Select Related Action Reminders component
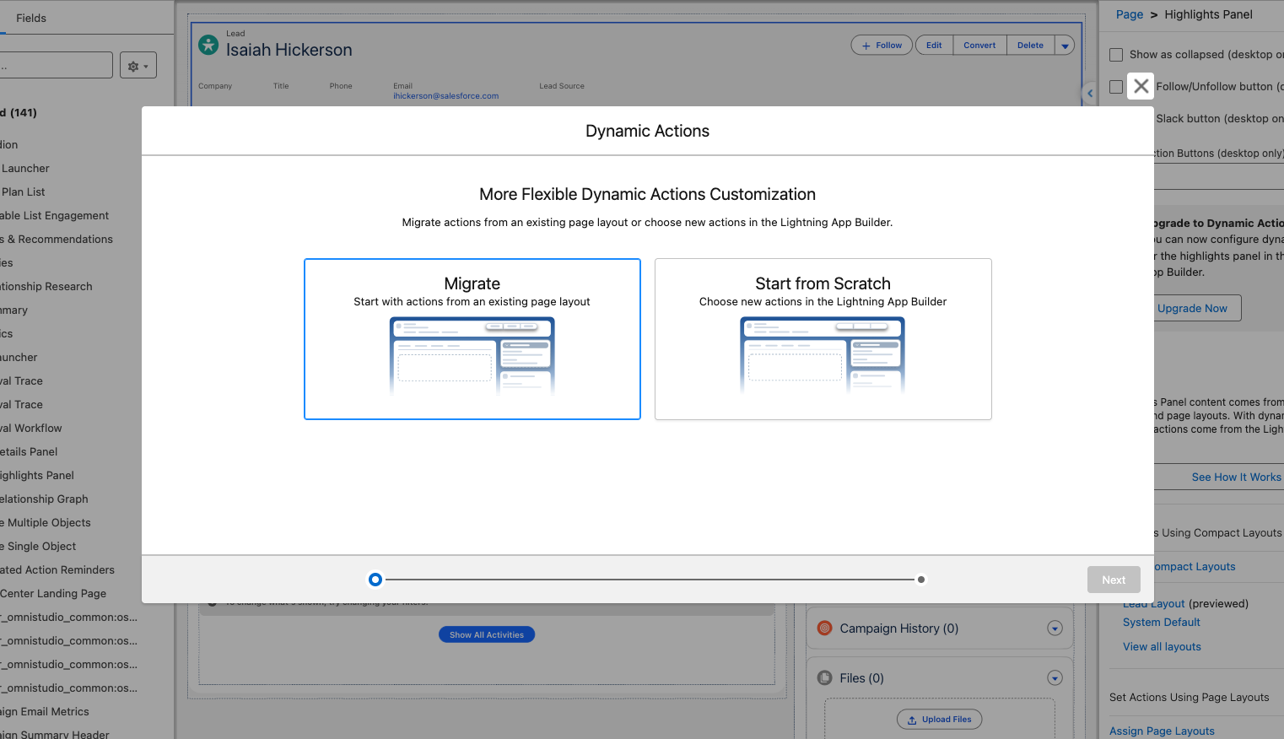 click(x=57, y=570)
